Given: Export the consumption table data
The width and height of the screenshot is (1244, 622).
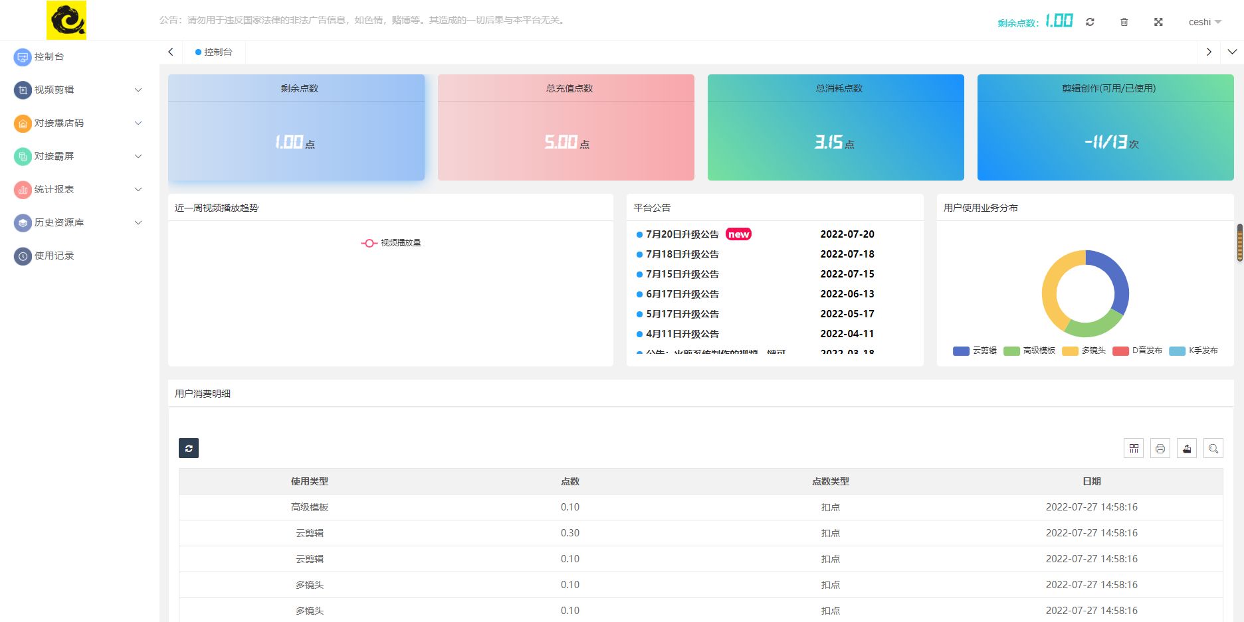Looking at the screenshot, I should [x=1187, y=449].
